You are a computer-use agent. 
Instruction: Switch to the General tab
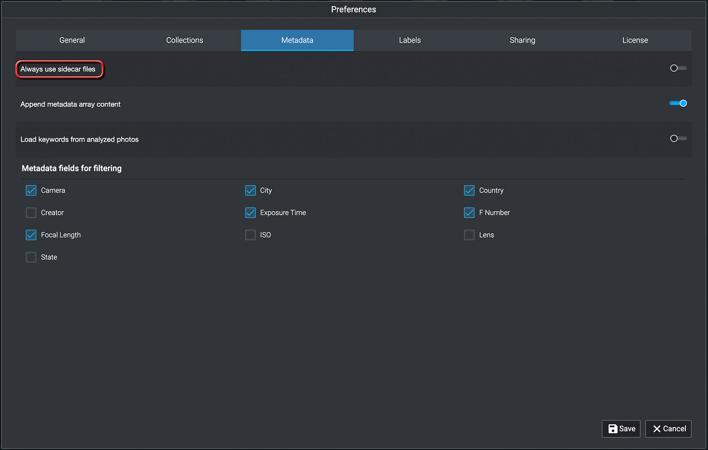click(72, 40)
